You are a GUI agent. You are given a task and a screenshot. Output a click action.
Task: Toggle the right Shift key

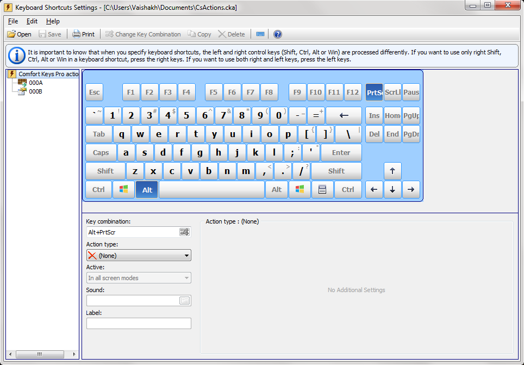coord(336,171)
